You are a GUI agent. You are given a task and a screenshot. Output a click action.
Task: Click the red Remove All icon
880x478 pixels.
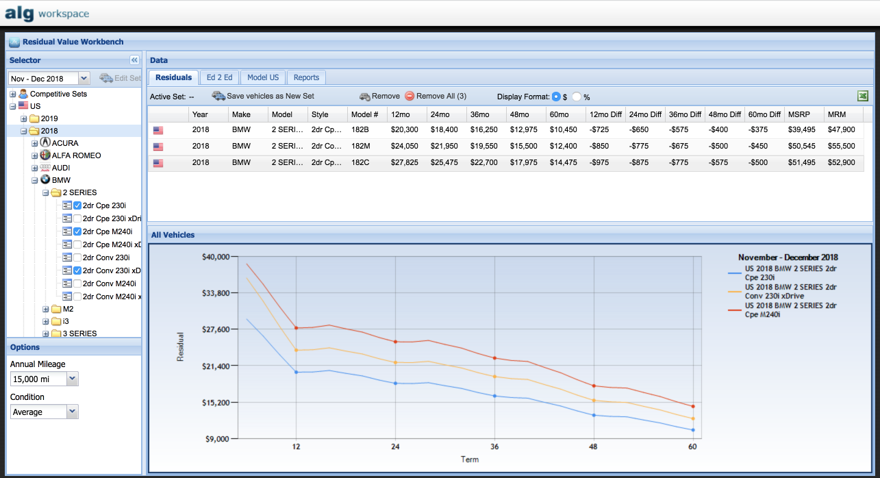click(x=410, y=97)
